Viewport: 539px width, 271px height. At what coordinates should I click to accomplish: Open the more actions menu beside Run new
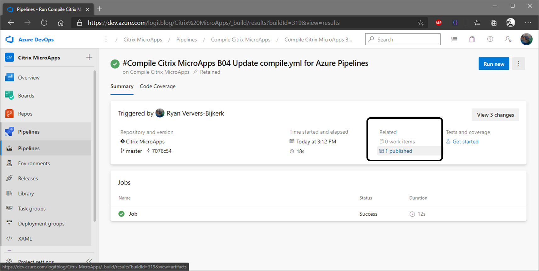[x=519, y=64]
